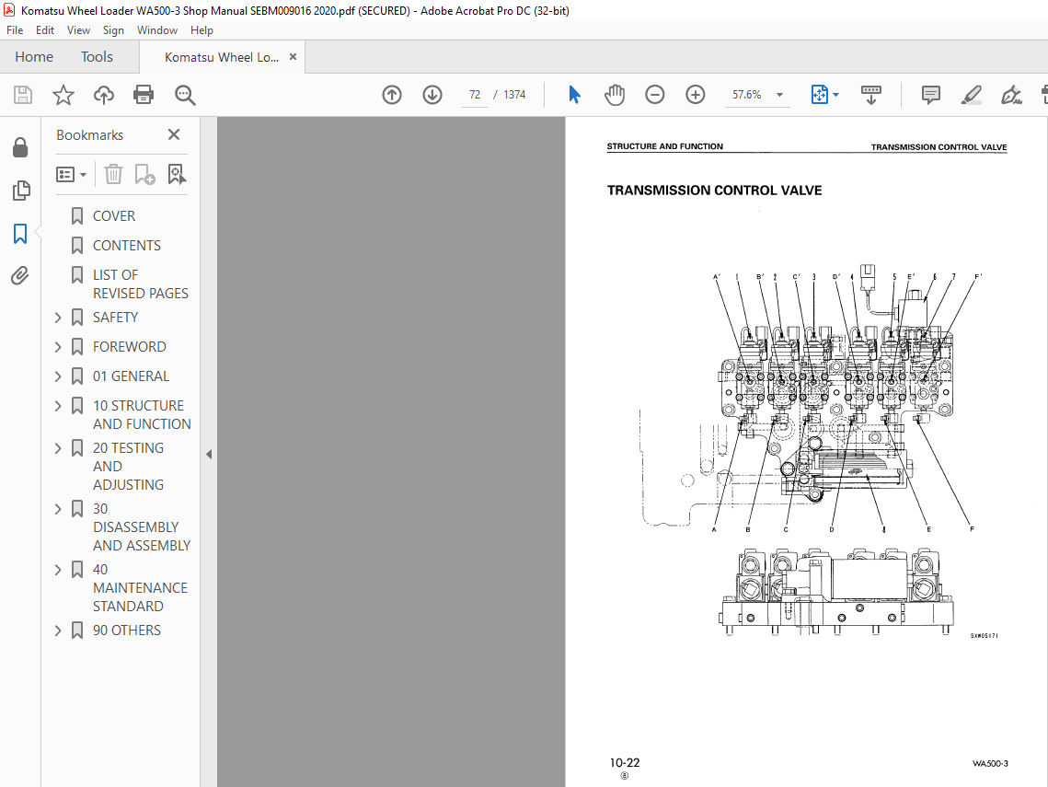1048x787 pixels.
Task: Open the SAFETY bookmark label
Action: point(115,317)
